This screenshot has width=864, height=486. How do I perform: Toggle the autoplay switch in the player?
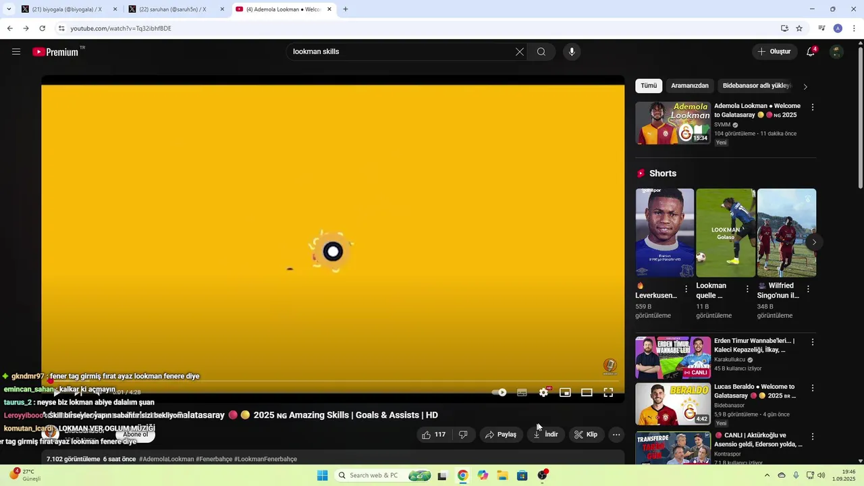[500, 392]
